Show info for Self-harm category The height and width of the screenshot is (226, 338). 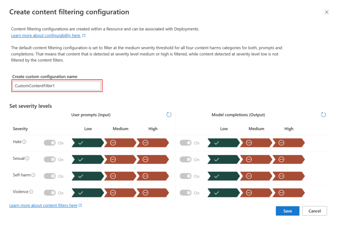33,175
